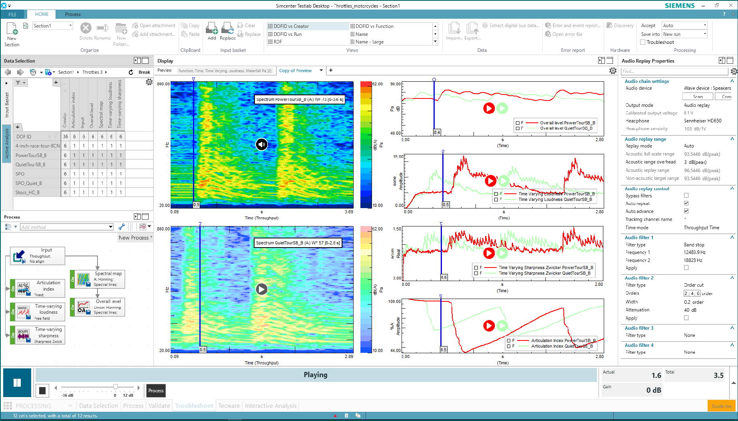Viewport: 738px width, 421px height.
Task: Enable Apply for Audio filter 1
Action: (x=686, y=268)
